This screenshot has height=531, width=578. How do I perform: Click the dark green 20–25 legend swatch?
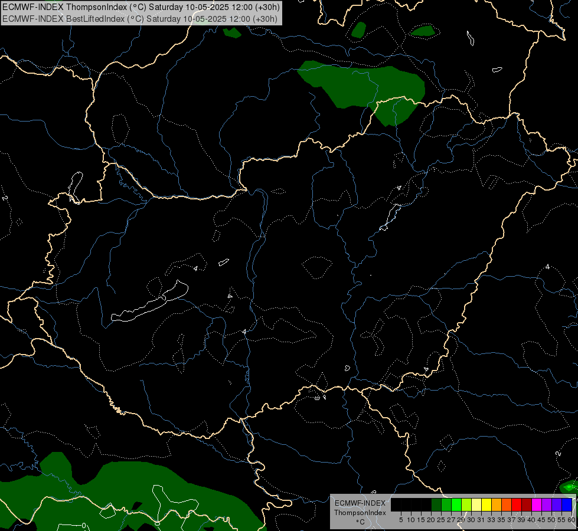click(x=436, y=504)
